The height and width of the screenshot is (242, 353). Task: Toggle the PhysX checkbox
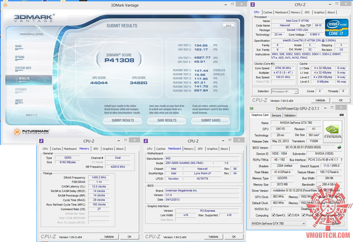(x=304, y=215)
